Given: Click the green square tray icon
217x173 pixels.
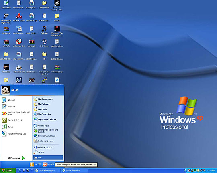Looking at the screenshot, I should (195, 171).
